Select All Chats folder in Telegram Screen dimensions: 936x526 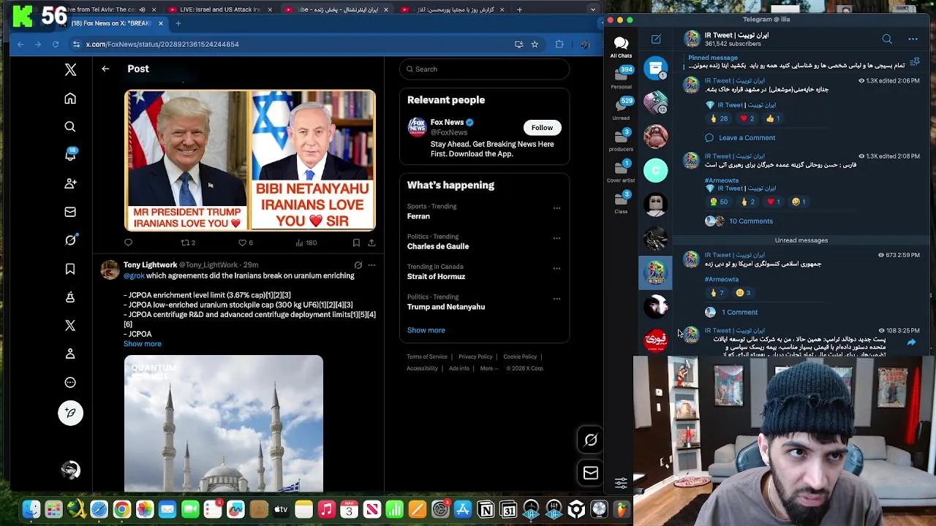(x=621, y=47)
